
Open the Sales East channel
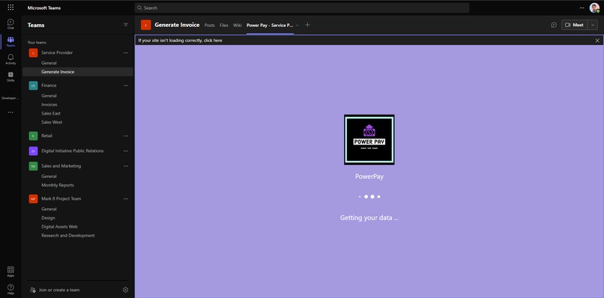[x=51, y=113]
